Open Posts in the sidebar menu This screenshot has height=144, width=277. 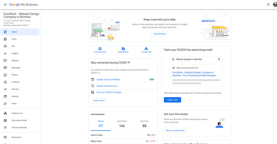click(x=20, y=39)
